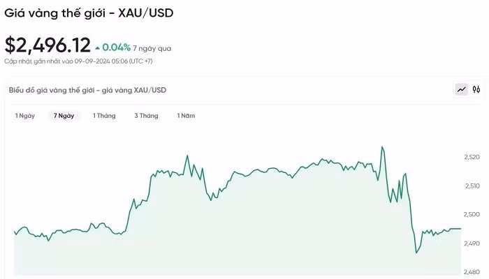Screen dimensions: 489x279
Task: Click the 2,520 y-axis label
Action: point(472,158)
